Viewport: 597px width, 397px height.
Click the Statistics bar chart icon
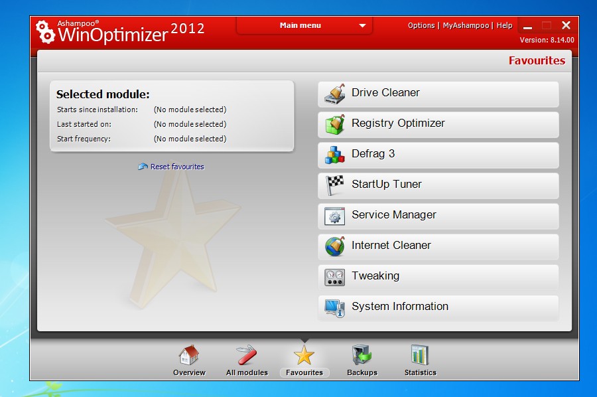pos(420,355)
